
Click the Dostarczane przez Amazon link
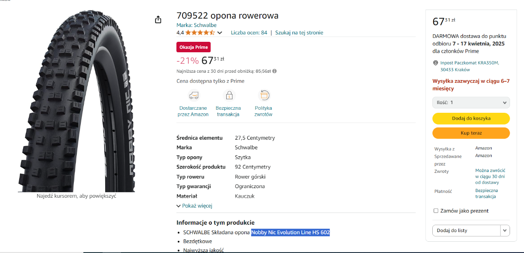pyautogui.click(x=193, y=111)
